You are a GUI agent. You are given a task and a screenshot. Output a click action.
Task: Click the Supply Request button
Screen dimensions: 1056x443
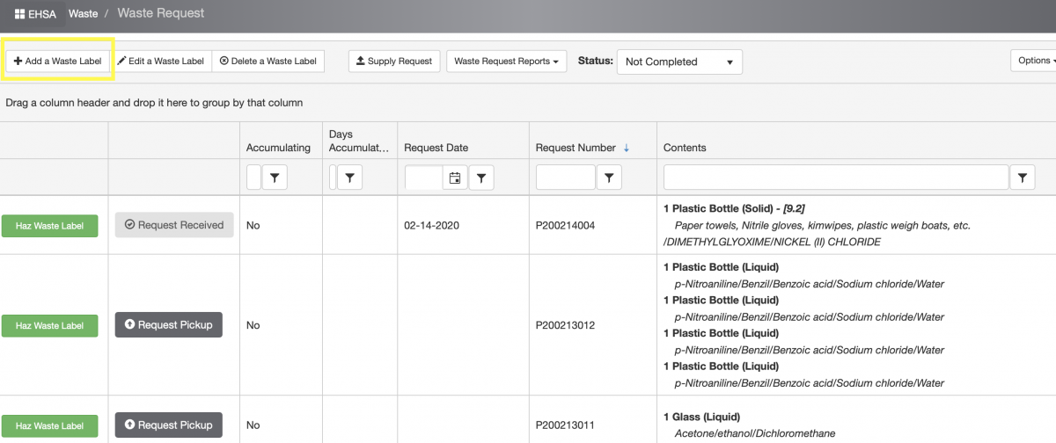(x=393, y=62)
